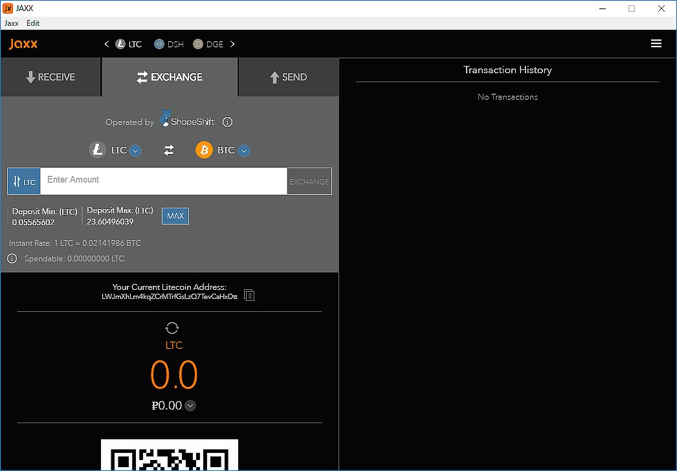The height and width of the screenshot is (471, 677).
Task: Open the Jaxx menu in menu bar
Action: [x=11, y=23]
